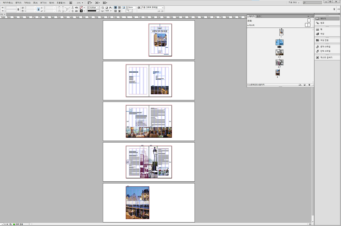This screenshot has height=226, width=341.
Task: Click the fx effects icon
Action: tap(110, 8)
